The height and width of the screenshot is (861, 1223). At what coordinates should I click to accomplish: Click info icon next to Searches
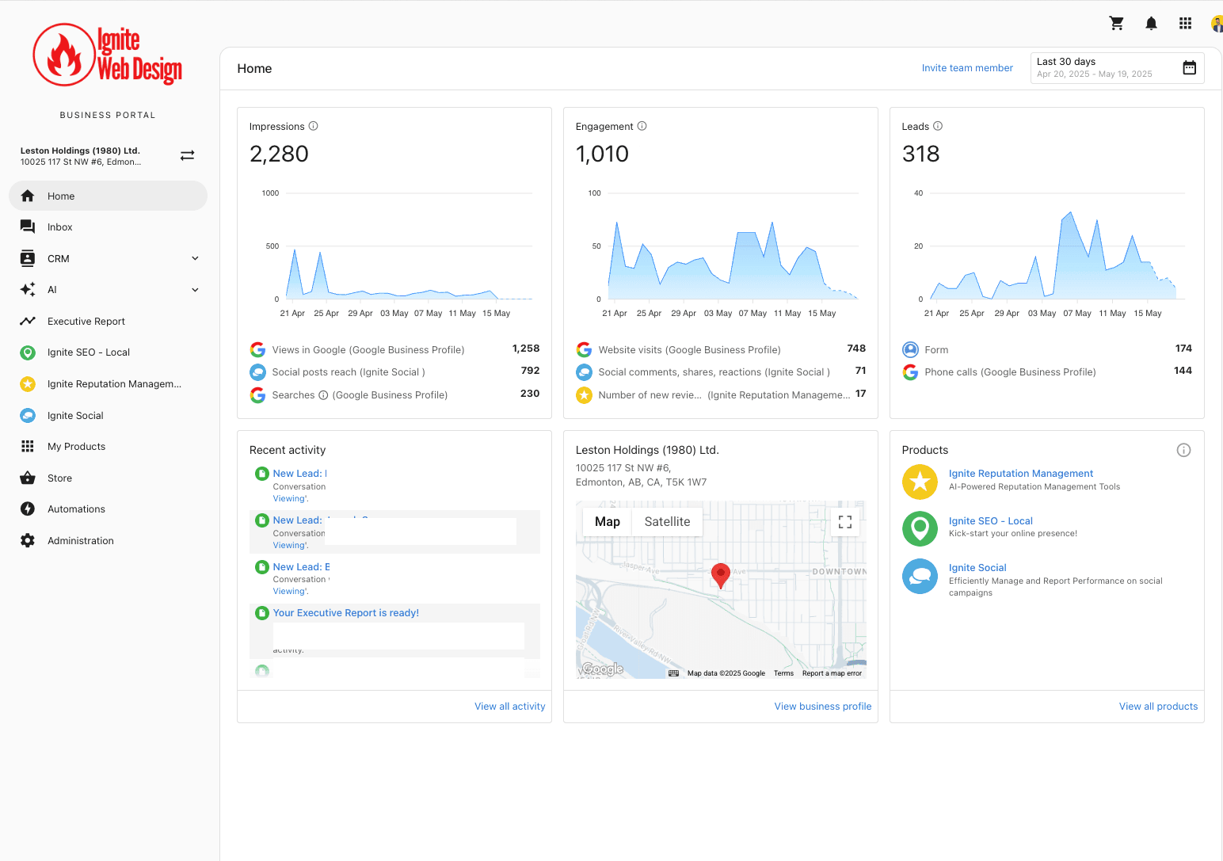[323, 395]
